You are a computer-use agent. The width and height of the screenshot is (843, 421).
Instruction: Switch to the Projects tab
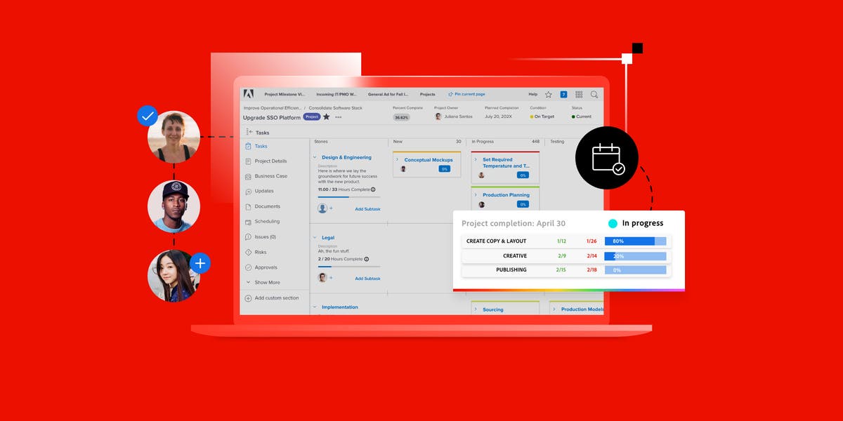click(427, 94)
